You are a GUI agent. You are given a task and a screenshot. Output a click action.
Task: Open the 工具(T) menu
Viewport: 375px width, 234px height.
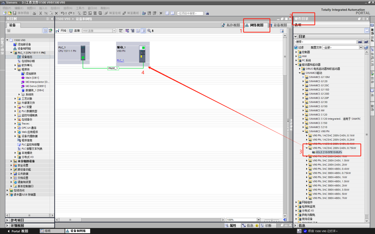coord(80,8)
